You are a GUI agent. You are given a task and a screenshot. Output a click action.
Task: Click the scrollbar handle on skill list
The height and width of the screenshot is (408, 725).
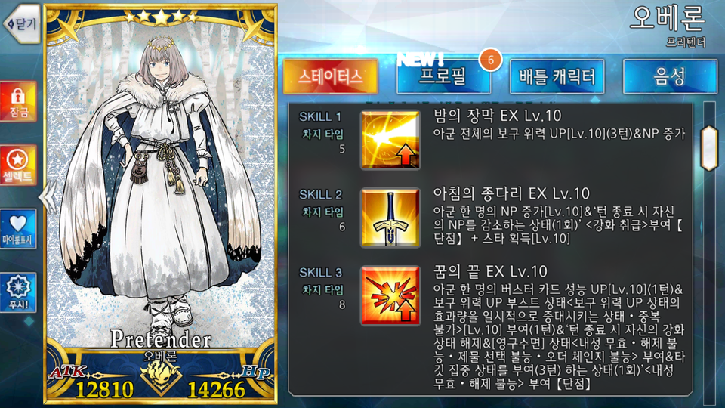pyautogui.click(x=709, y=148)
